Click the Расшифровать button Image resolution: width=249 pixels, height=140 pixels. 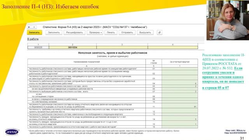click(74, 33)
